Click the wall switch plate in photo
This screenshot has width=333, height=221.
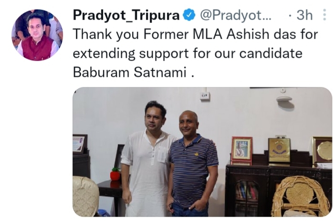[205, 96]
